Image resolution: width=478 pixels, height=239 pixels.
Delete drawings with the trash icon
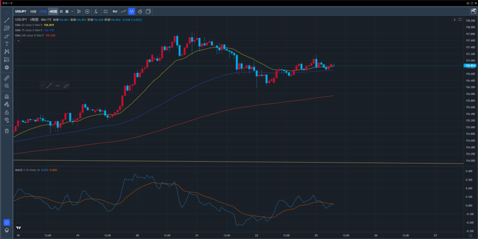pyautogui.click(x=7, y=131)
